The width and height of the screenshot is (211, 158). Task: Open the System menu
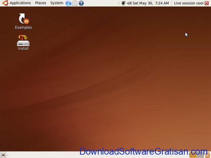pyautogui.click(x=57, y=3)
